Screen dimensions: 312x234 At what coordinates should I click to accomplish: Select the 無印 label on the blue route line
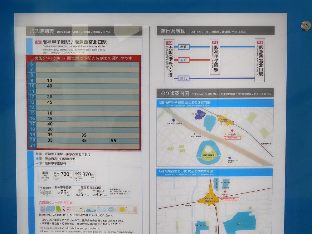tap(183, 47)
